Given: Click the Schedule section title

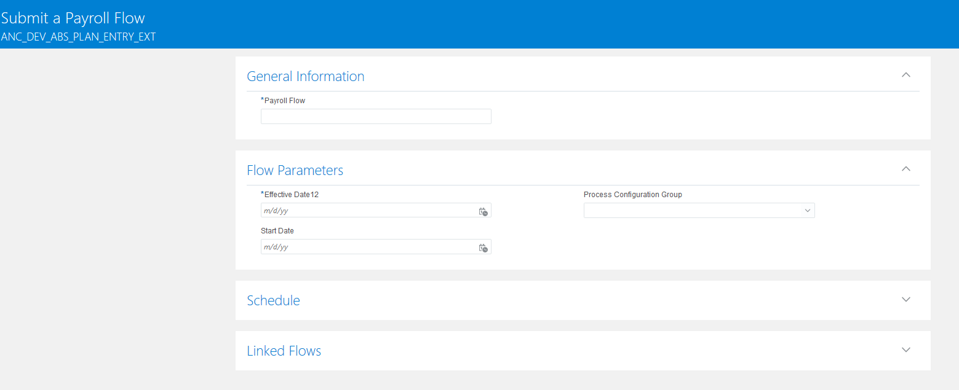Looking at the screenshot, I should pos(274,301).
